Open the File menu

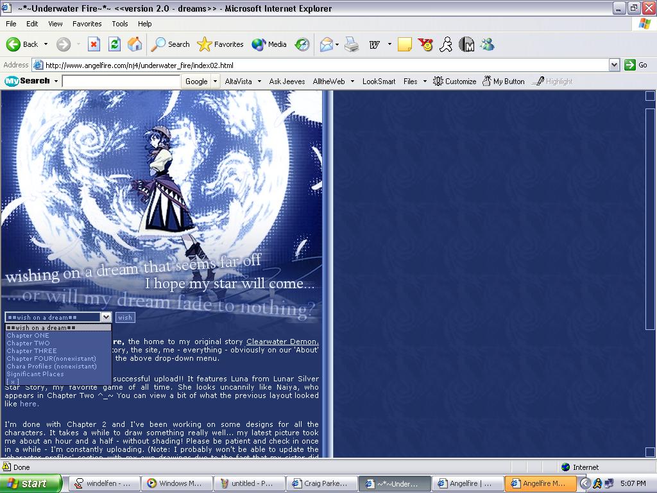[11, 24]
